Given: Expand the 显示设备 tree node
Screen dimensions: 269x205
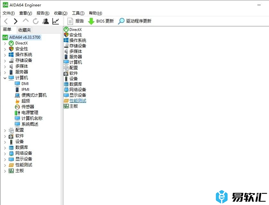Looking at the screenshot, I should (5, 159).
